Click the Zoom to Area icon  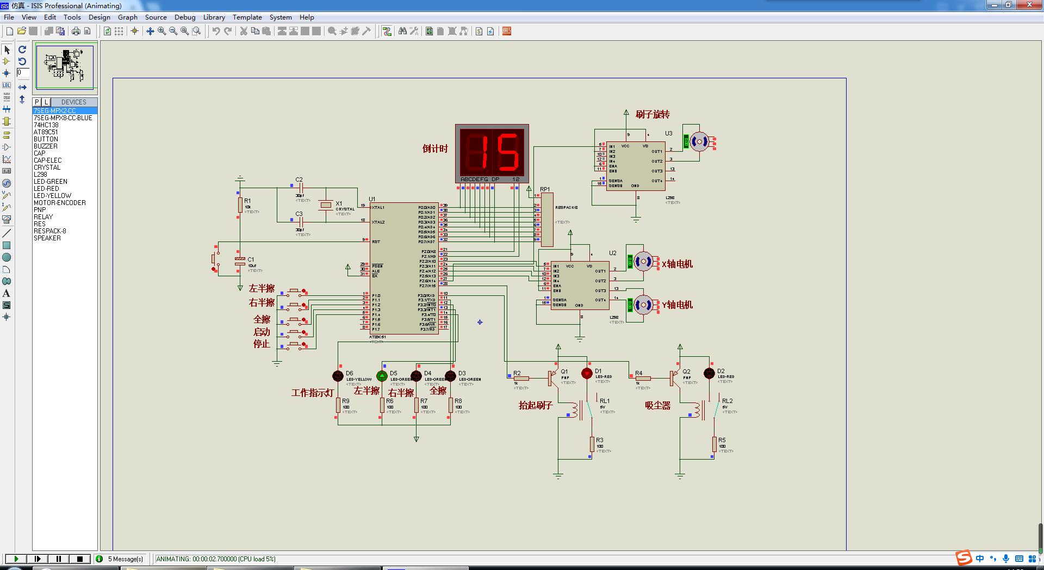pyautogui.click(x=196, y=31)
